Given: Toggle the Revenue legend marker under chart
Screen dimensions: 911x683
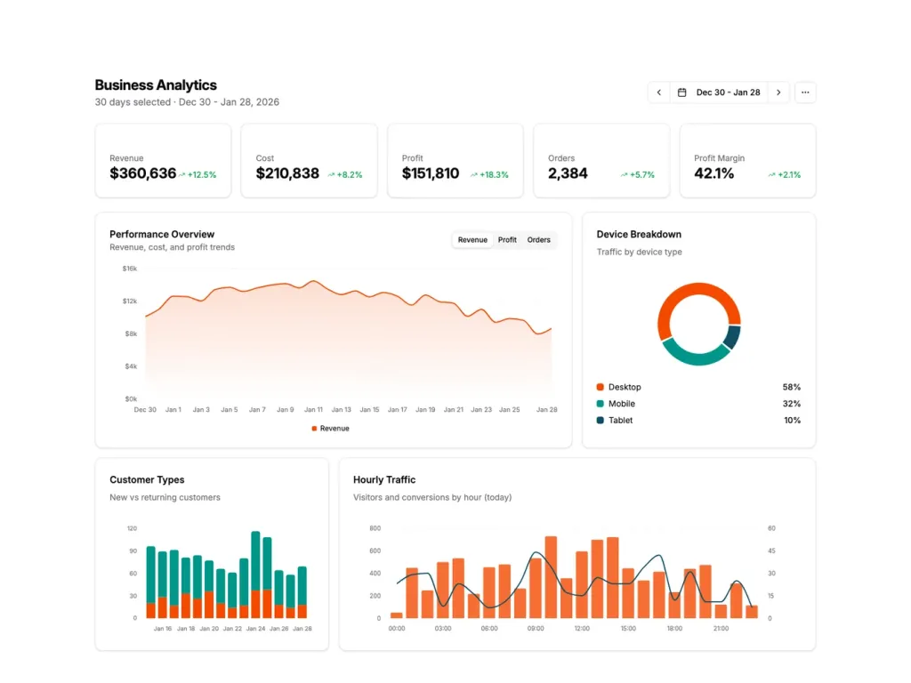Looking at the screenshot, I should pos(314,429).
